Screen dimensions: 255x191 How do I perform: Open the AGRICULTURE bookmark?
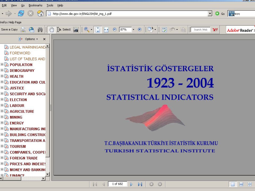coord(22,111)
